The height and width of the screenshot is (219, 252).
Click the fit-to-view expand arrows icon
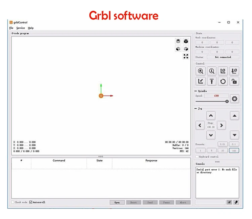tap(186, 56)
